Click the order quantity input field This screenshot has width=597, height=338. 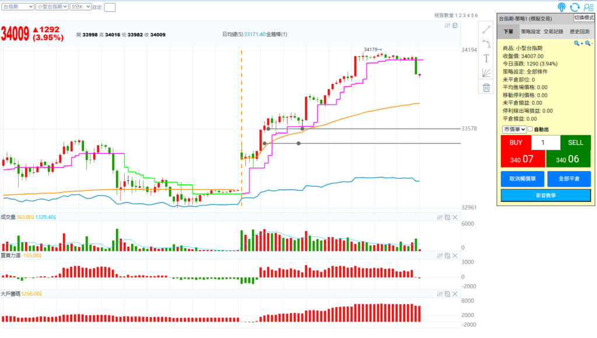click(546, 142)
